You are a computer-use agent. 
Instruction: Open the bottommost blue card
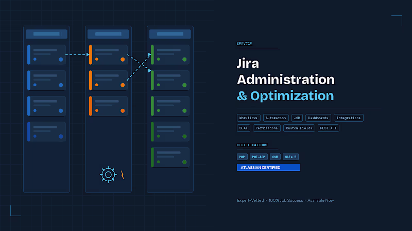coord(46,132)
